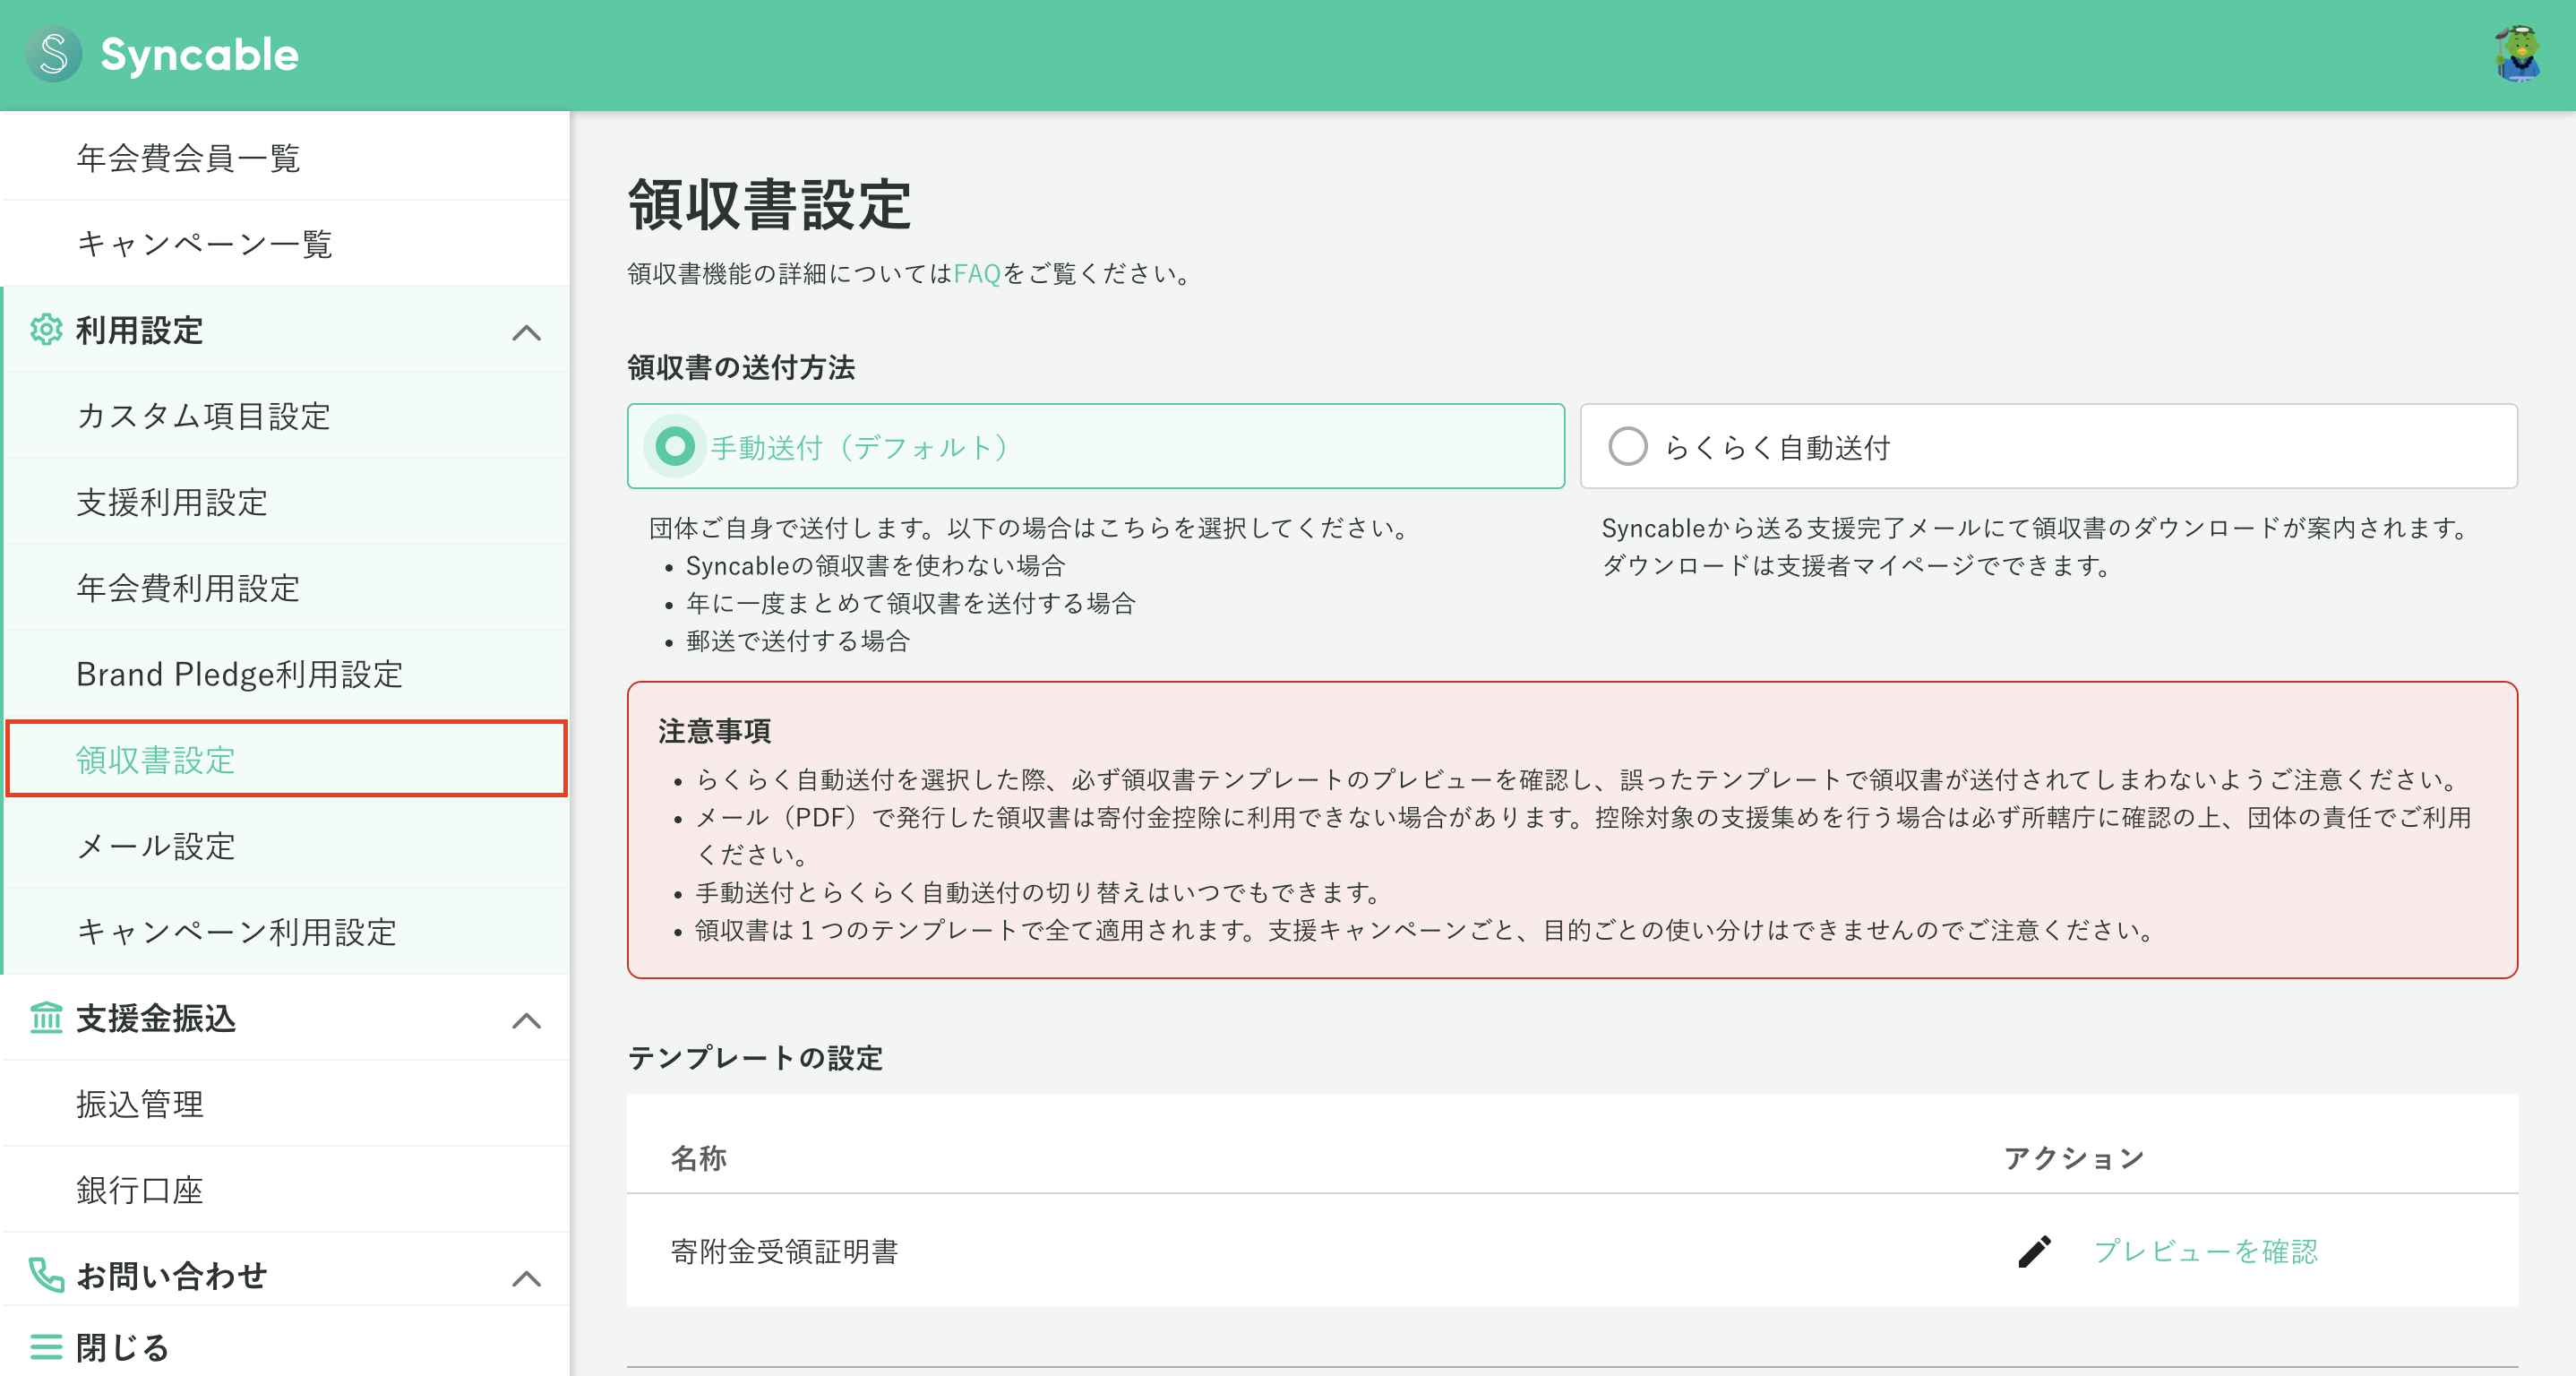This screenshot has width=2576, height=1376.
Task: Enable らくらく自動送付 sending option
Action: point(1628,447)
